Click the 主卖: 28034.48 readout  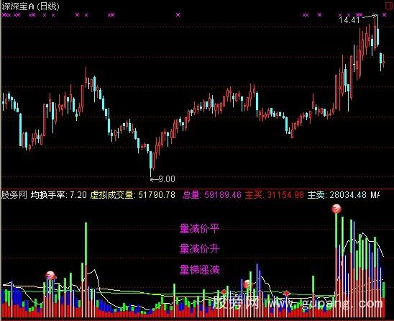[336, 195]
